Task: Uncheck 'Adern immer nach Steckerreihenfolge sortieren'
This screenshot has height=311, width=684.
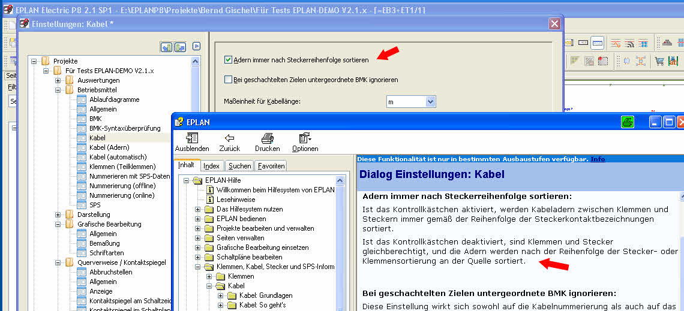Action: point(228,60)
